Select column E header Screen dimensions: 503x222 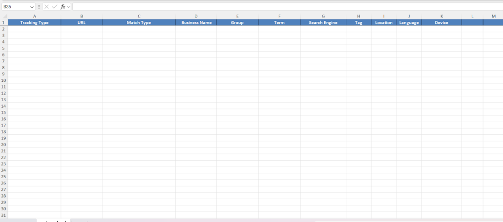237,16
